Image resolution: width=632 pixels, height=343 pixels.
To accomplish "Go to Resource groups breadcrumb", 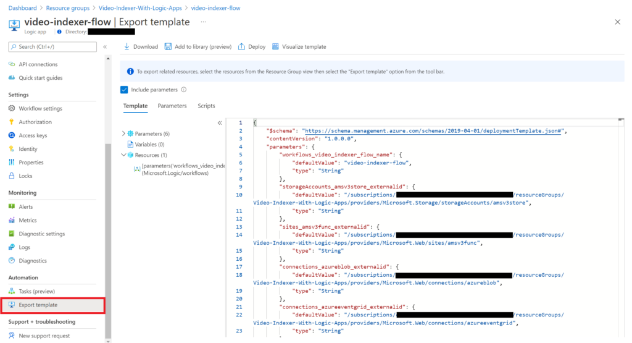I will [68, 7].
